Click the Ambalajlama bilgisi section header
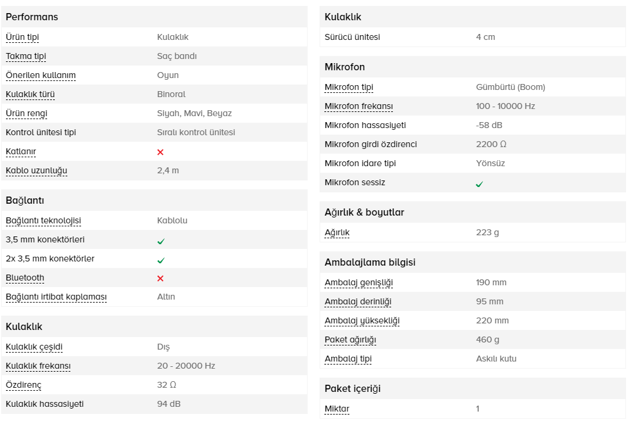 point(370,262)
